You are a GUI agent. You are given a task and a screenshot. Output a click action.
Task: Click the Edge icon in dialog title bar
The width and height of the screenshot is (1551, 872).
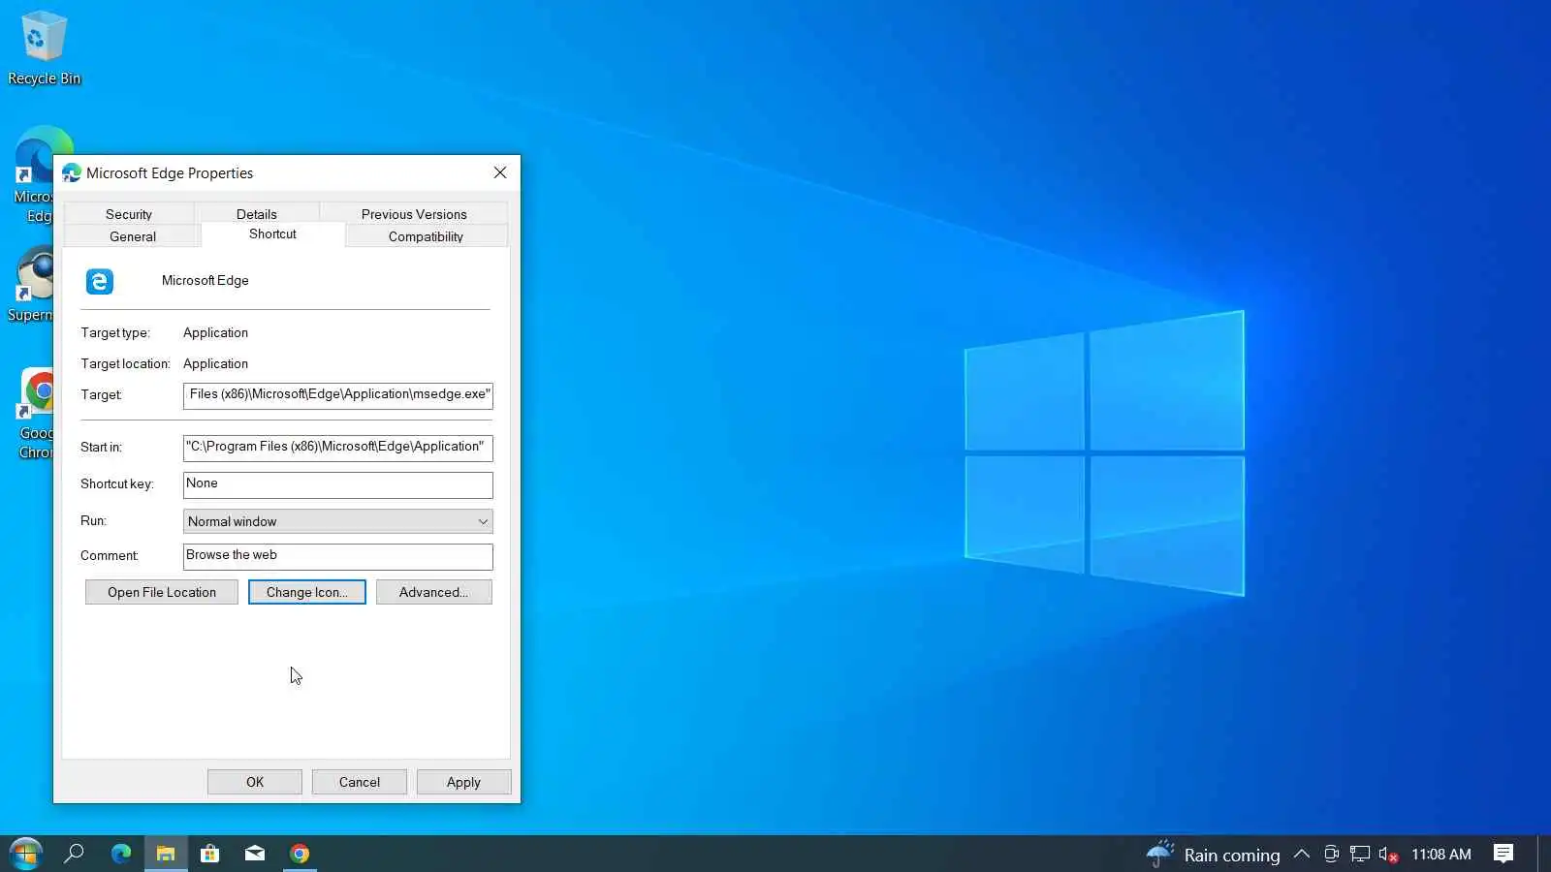[72, 173]
